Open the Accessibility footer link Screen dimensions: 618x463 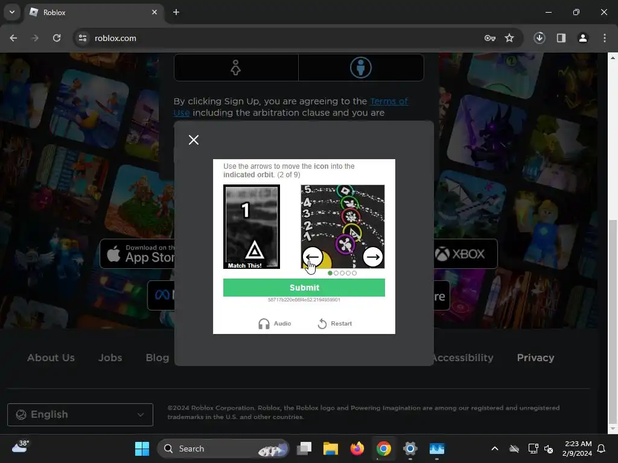click(x=463, y=357)
